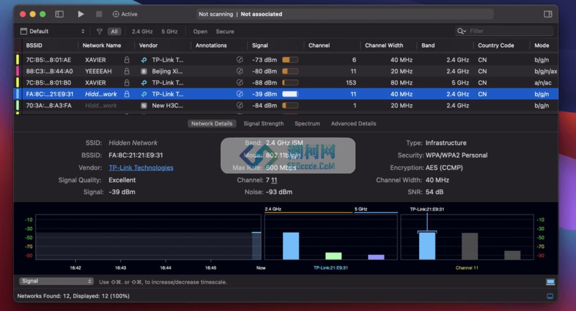
Task: Click pink color tag of YEEEEAH network
Action: [18, 71]
